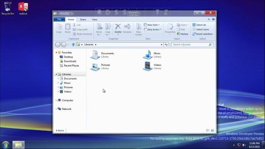Collapse the Favorites tree node
The image size is (265, 149).
(x=56, y=53)
